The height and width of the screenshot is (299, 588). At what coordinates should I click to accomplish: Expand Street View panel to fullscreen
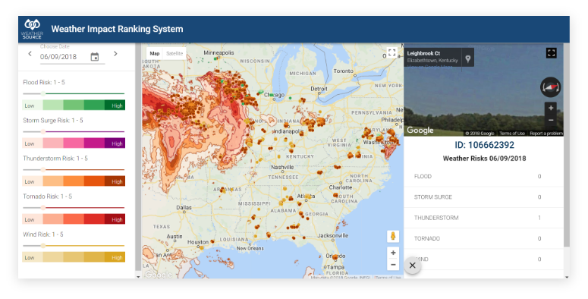click(x=552, y=53)
